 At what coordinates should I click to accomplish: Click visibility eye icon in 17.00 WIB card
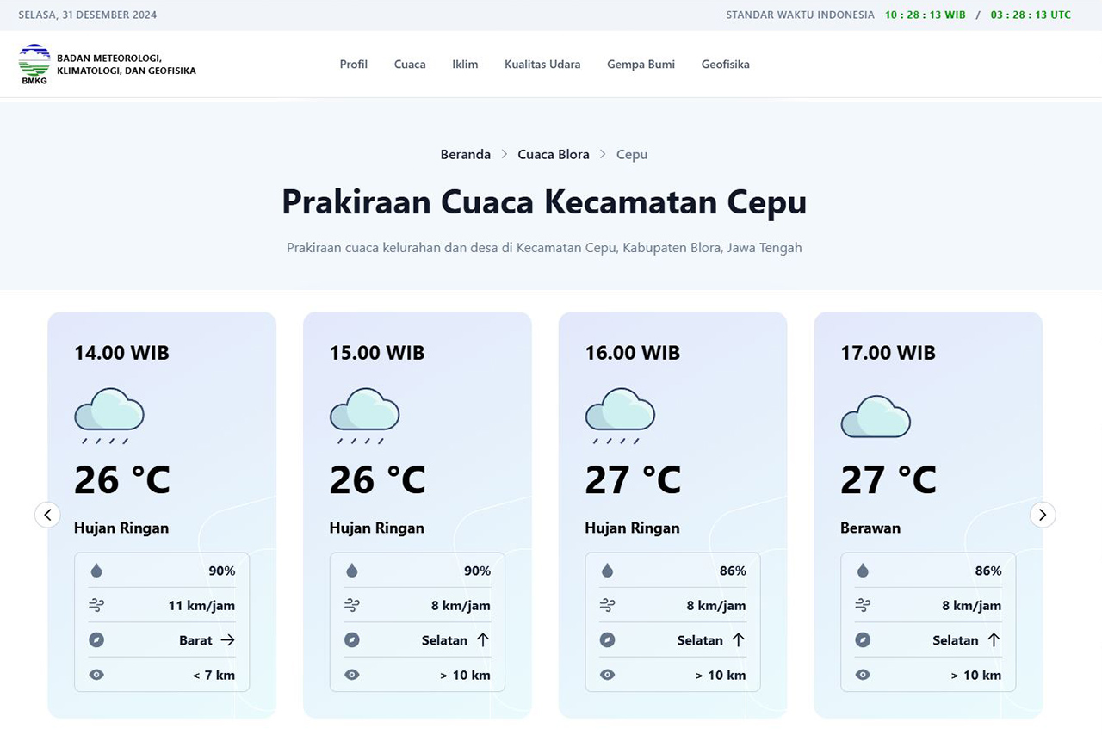click(863, 675)
